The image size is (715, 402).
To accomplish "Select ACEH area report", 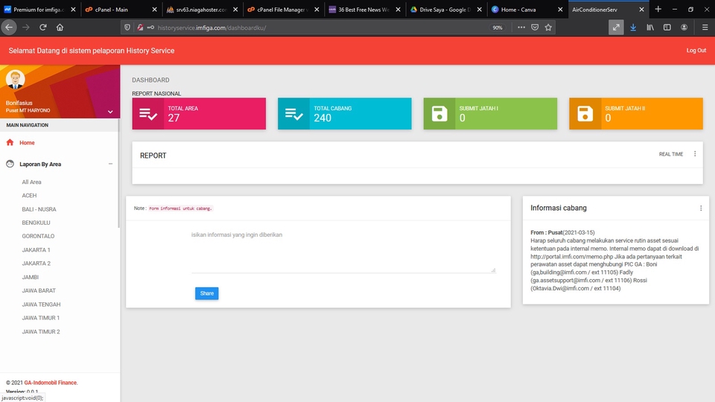I will 29,196.
